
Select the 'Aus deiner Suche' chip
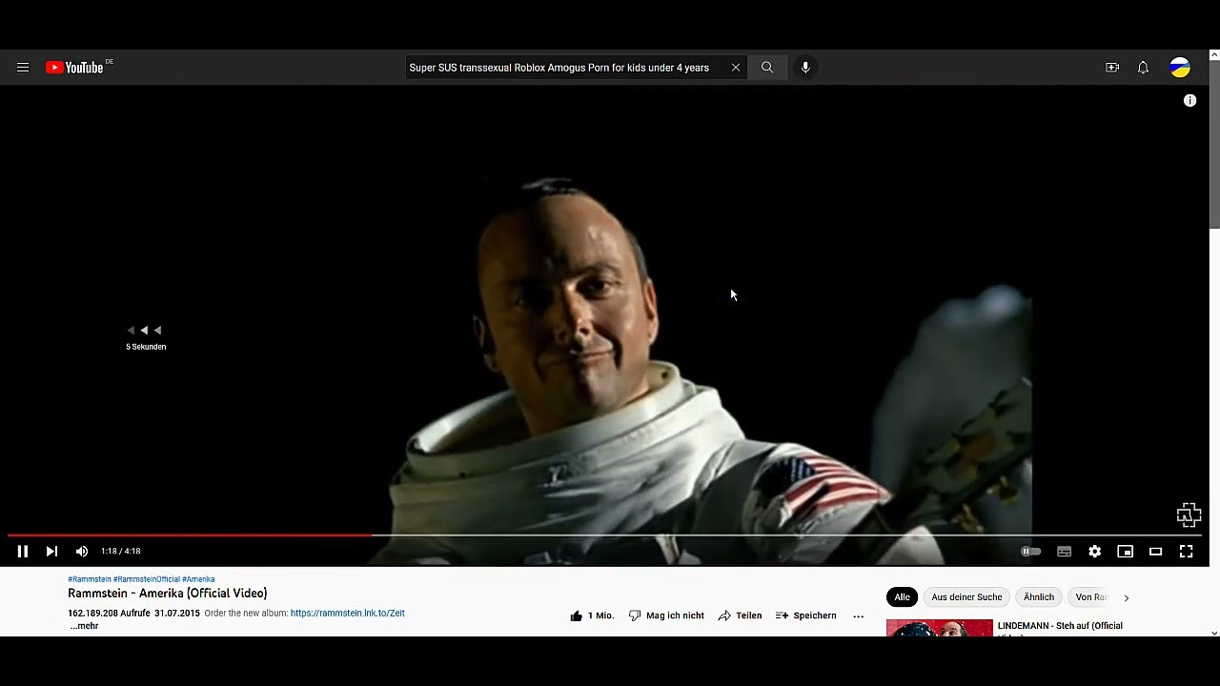966,597
